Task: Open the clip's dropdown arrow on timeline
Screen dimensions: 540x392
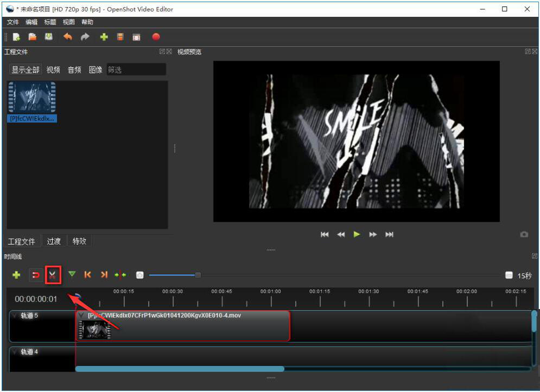Action: tap(81, 316)
